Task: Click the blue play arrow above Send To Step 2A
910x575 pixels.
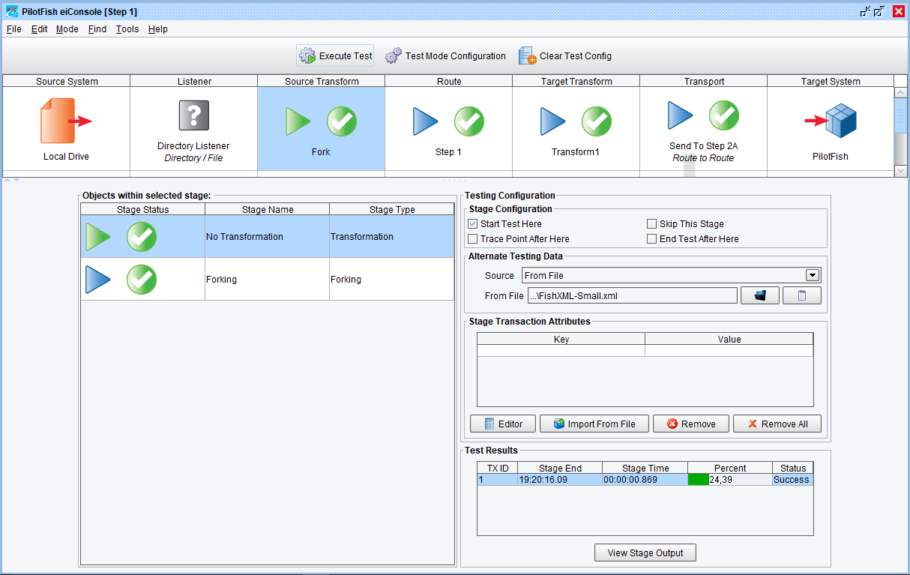Action: pos(680,115)
